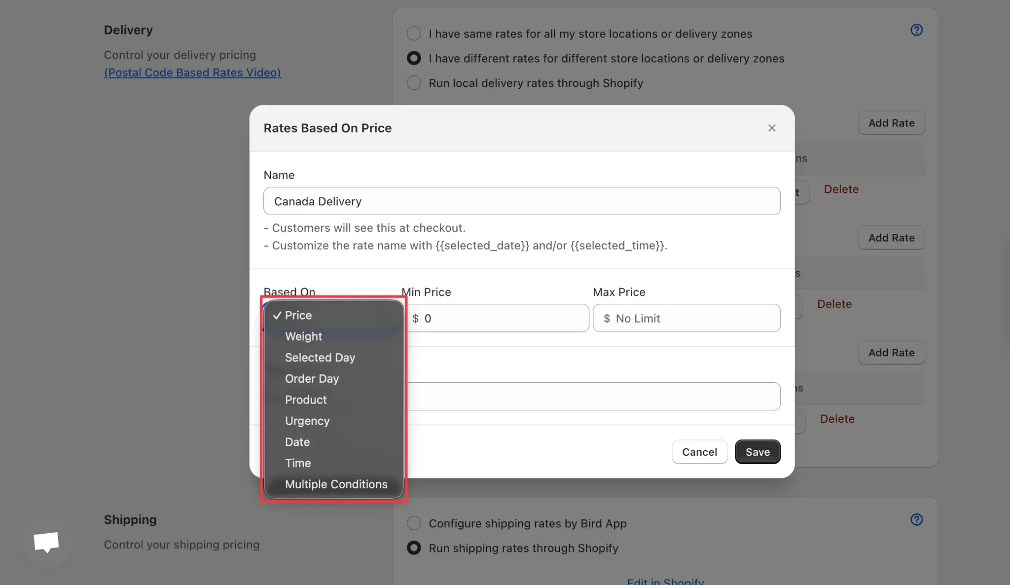Click the Edit in Shopify link
Viewport: 1010px width, 585px height.
[665, 581]
